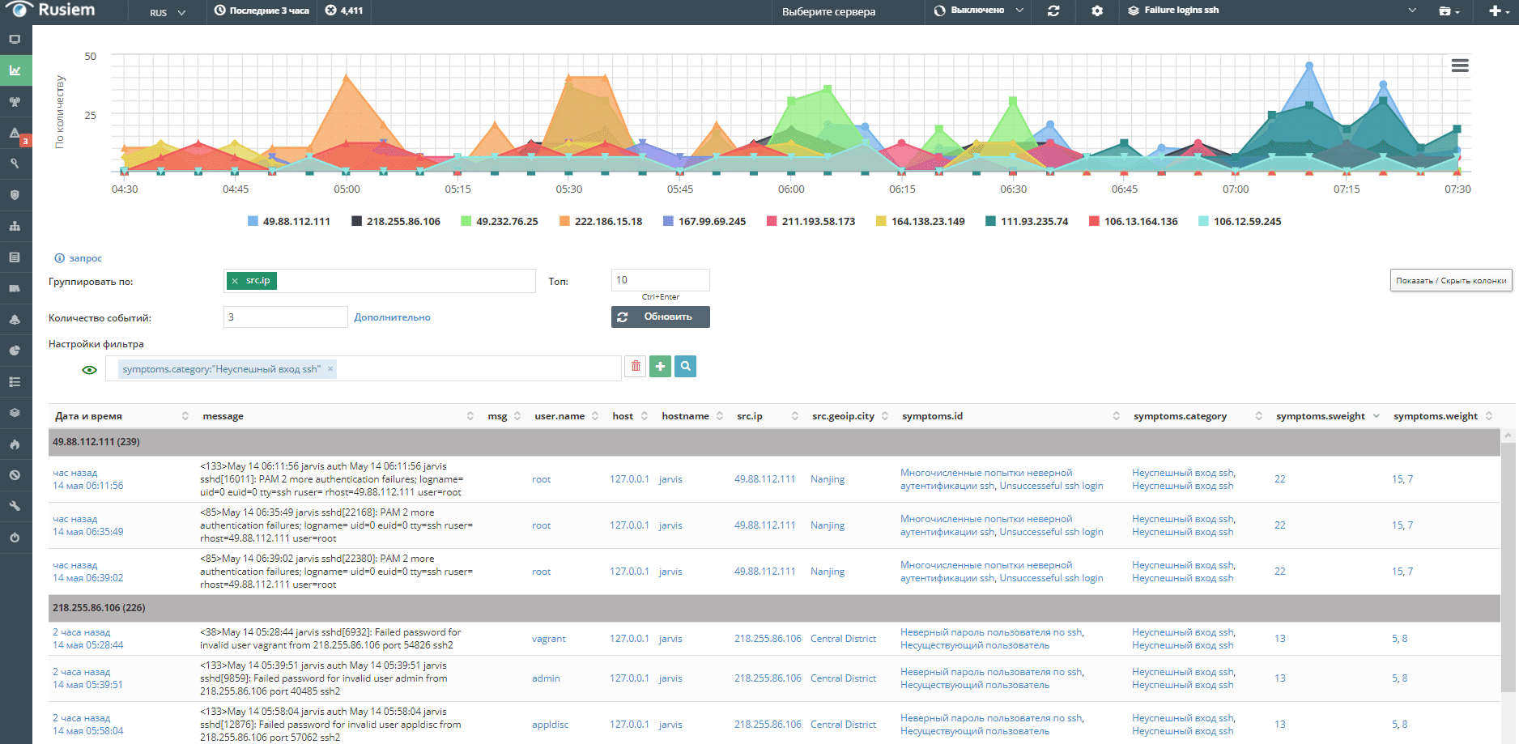
Task: Click the refresh arrows icon in top bar
Action: tap(1053, 11)
